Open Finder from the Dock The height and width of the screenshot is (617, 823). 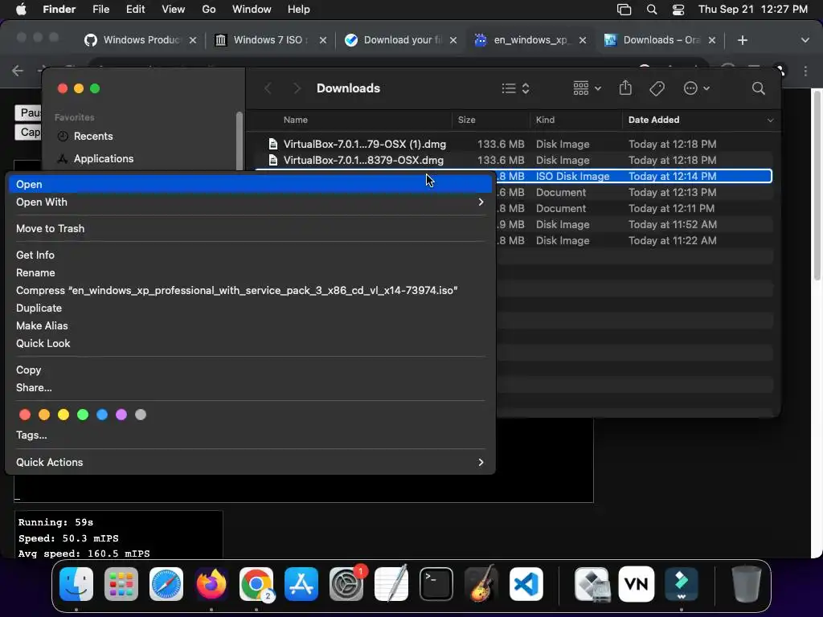(76, 584)
